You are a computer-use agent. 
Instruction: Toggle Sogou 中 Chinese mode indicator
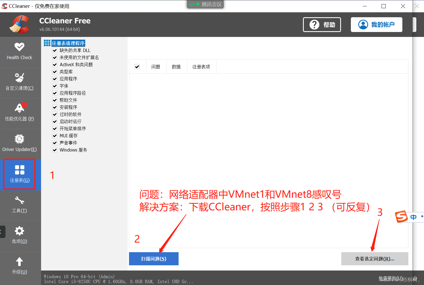[413, 217]
